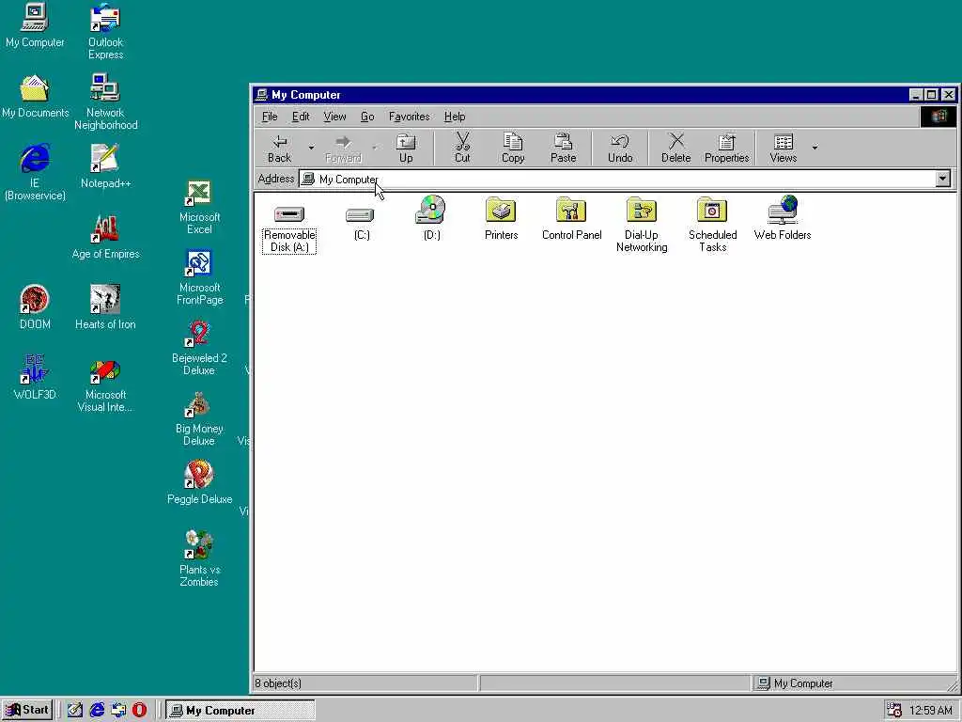Image resolution: width=962 pixels, height=722 pixels.
Task: Open the File menu
Action: coord(270,117)
